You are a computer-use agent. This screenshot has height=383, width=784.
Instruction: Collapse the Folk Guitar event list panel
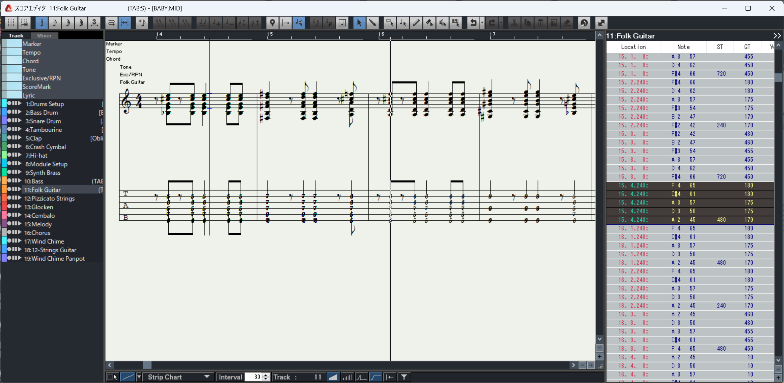pos(777,36)
